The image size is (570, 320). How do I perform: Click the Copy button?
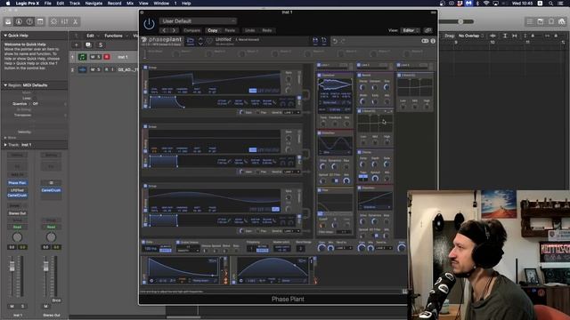point(213,30)
